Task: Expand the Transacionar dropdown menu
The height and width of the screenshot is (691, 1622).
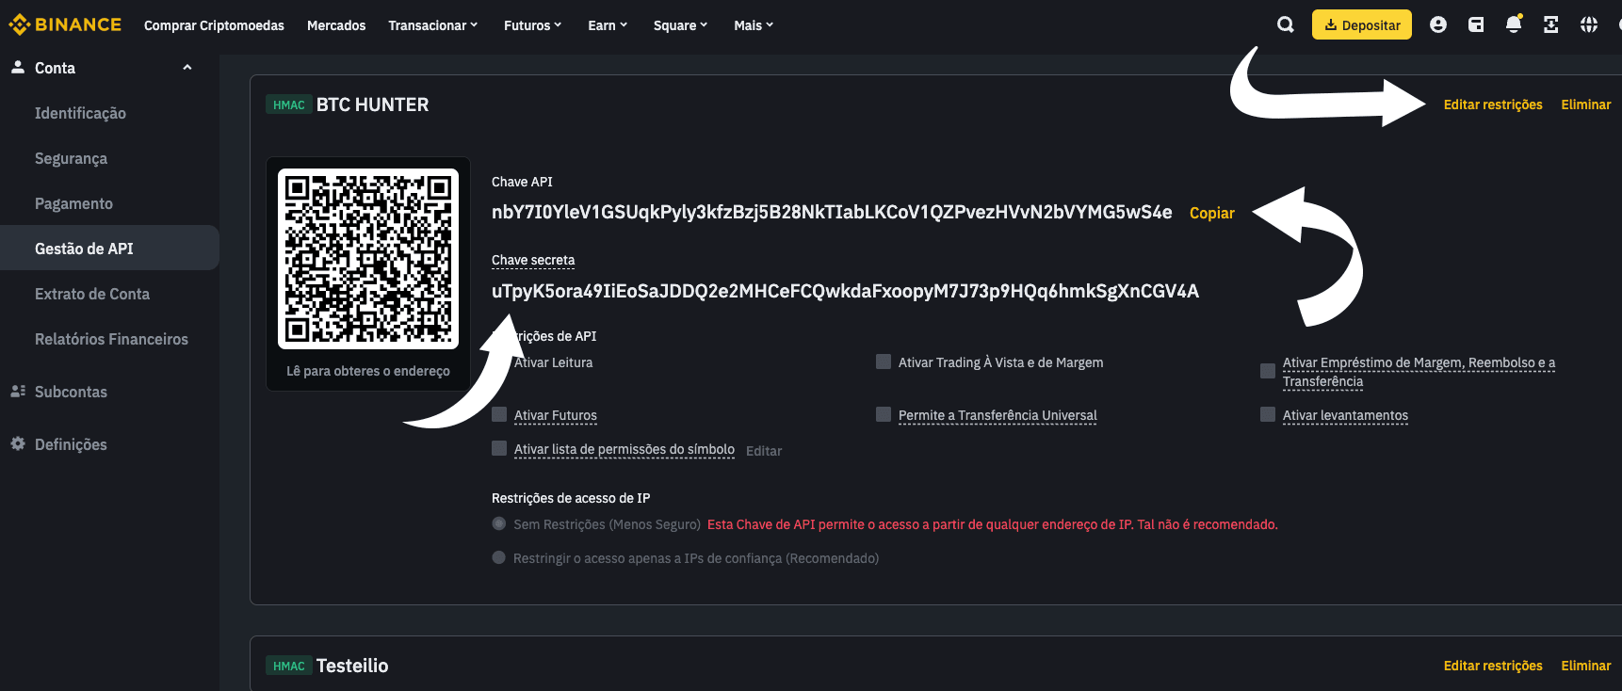Action: pyautogui.click(x=433, y=25)
